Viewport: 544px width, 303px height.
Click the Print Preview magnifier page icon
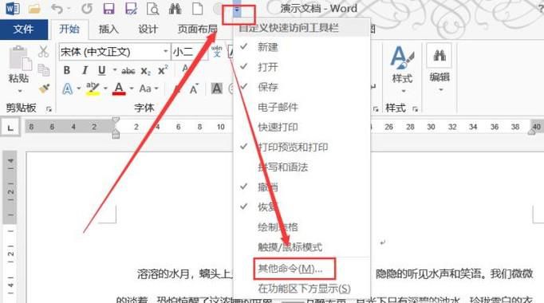click(x=152, y=9)
